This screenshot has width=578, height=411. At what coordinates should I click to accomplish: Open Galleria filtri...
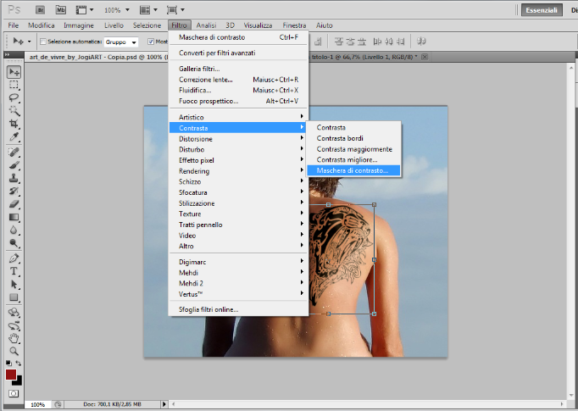[238, 69]
